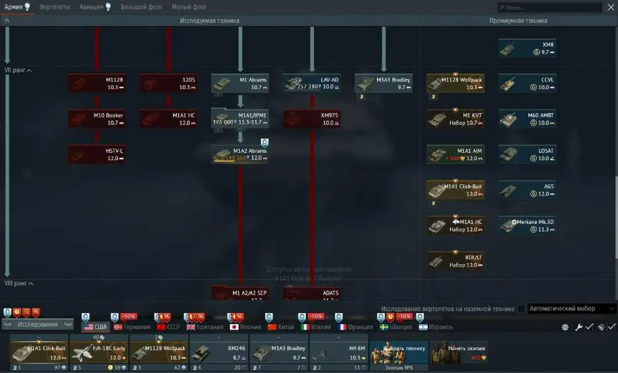Select the Япония flag nation
Image resolution: width=618 pixels, height=373 pixels.
[x=245, y=327]
